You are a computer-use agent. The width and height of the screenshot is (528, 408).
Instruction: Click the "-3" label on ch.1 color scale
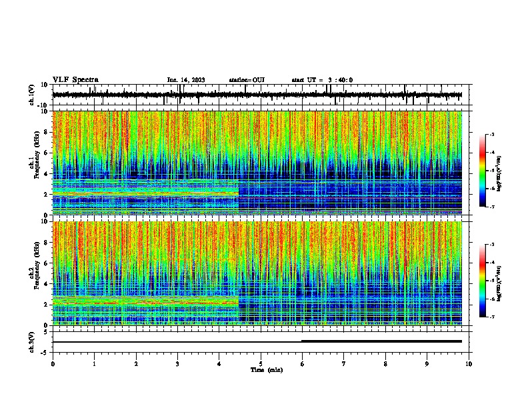click(491, 134)
